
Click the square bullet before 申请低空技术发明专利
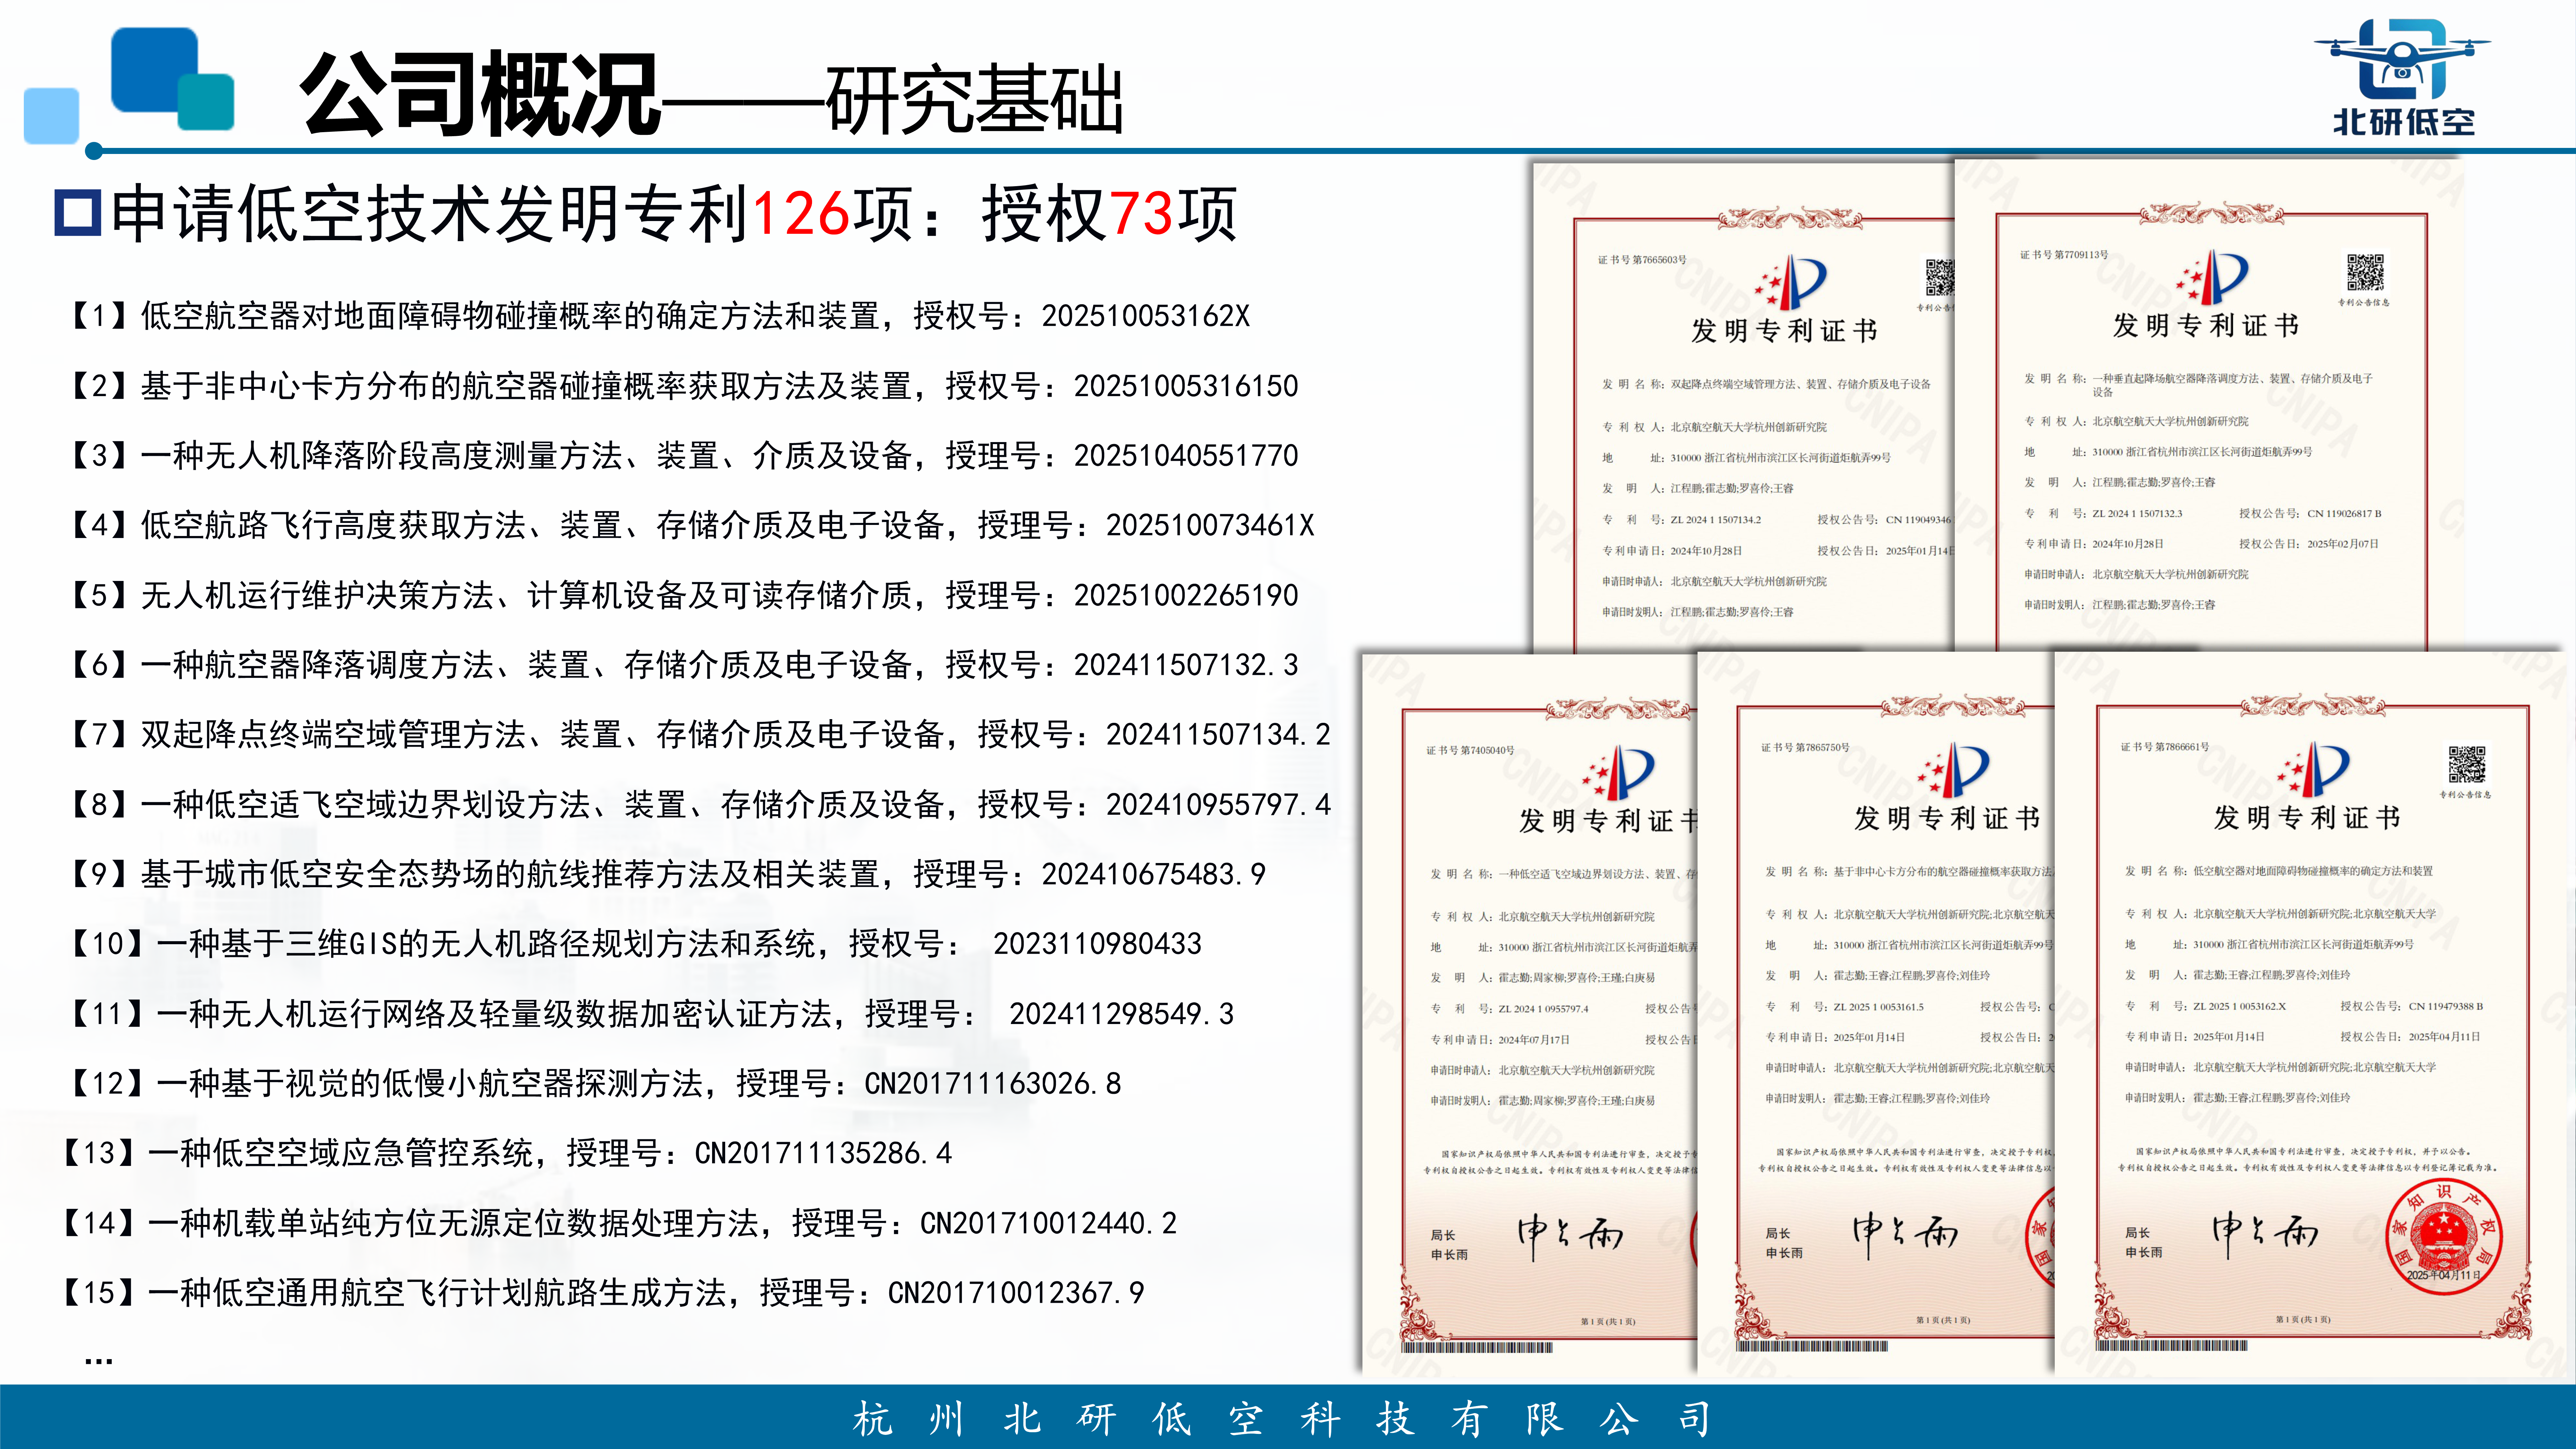pos(78,213)
